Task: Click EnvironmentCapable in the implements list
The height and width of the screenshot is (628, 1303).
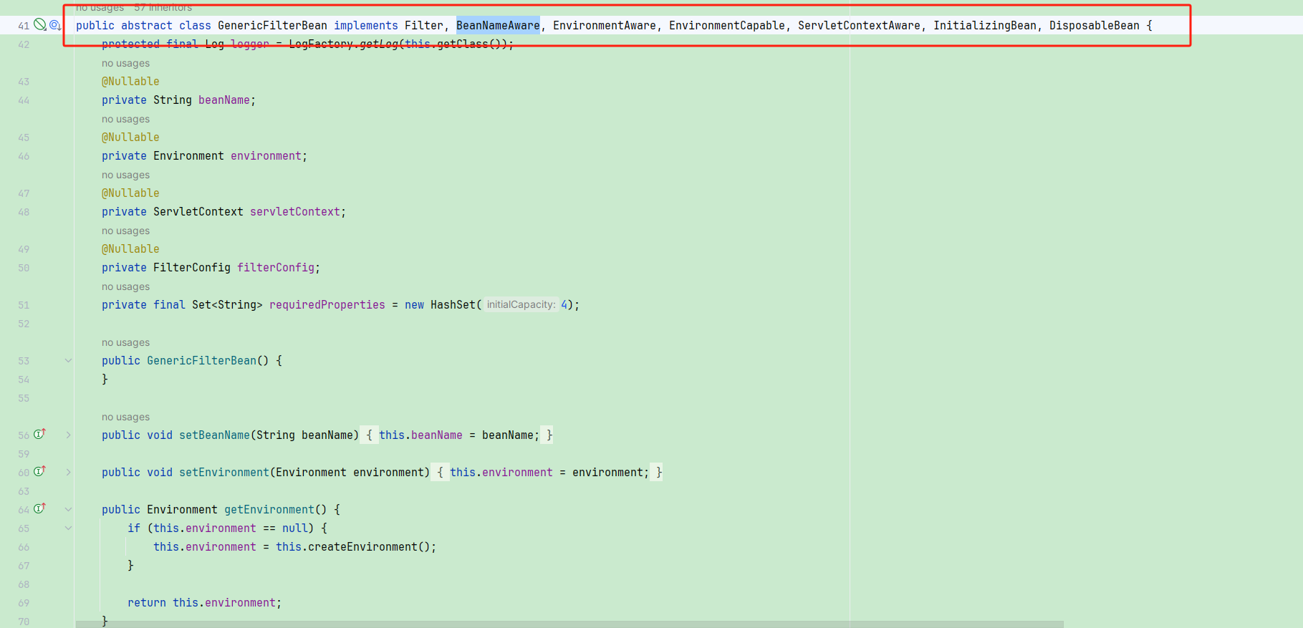Action: click(726, 26)
